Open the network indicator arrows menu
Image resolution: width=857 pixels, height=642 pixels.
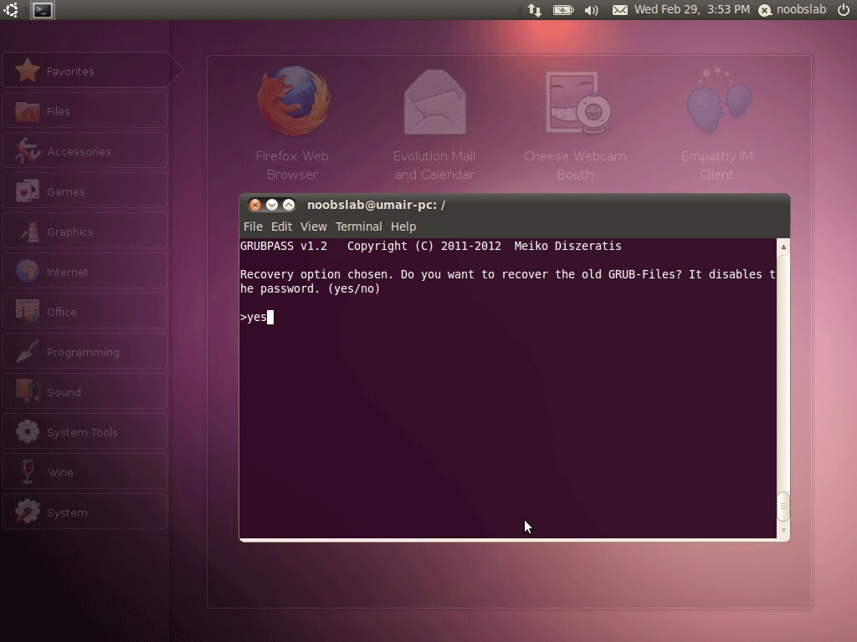click(x=535, y=10)
